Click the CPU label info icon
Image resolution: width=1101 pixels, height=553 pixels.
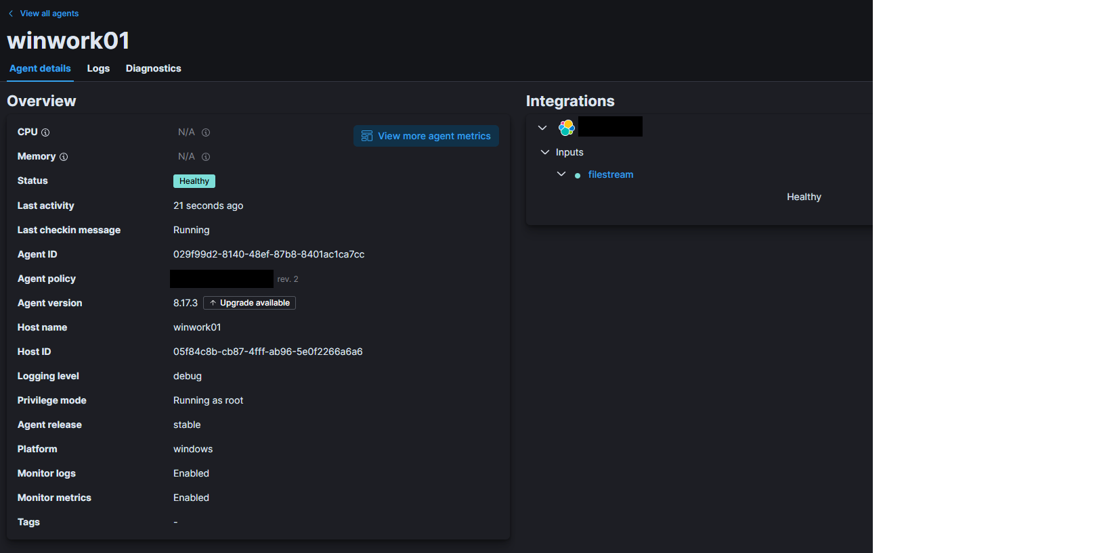(x=45, y=133)
